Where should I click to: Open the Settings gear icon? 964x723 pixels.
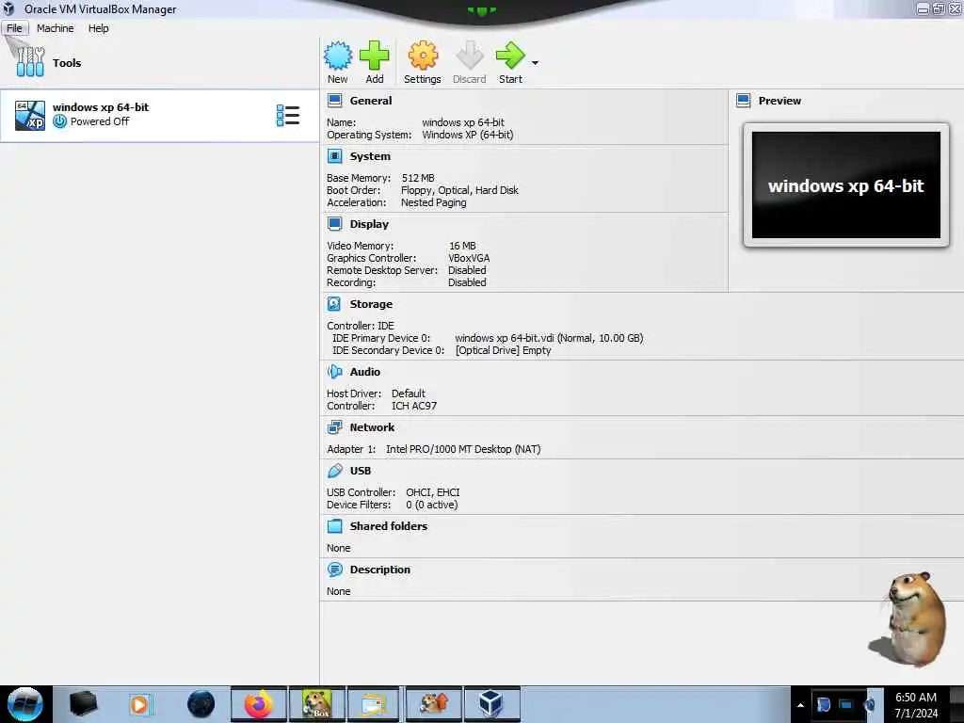click(x=423, y=56)
